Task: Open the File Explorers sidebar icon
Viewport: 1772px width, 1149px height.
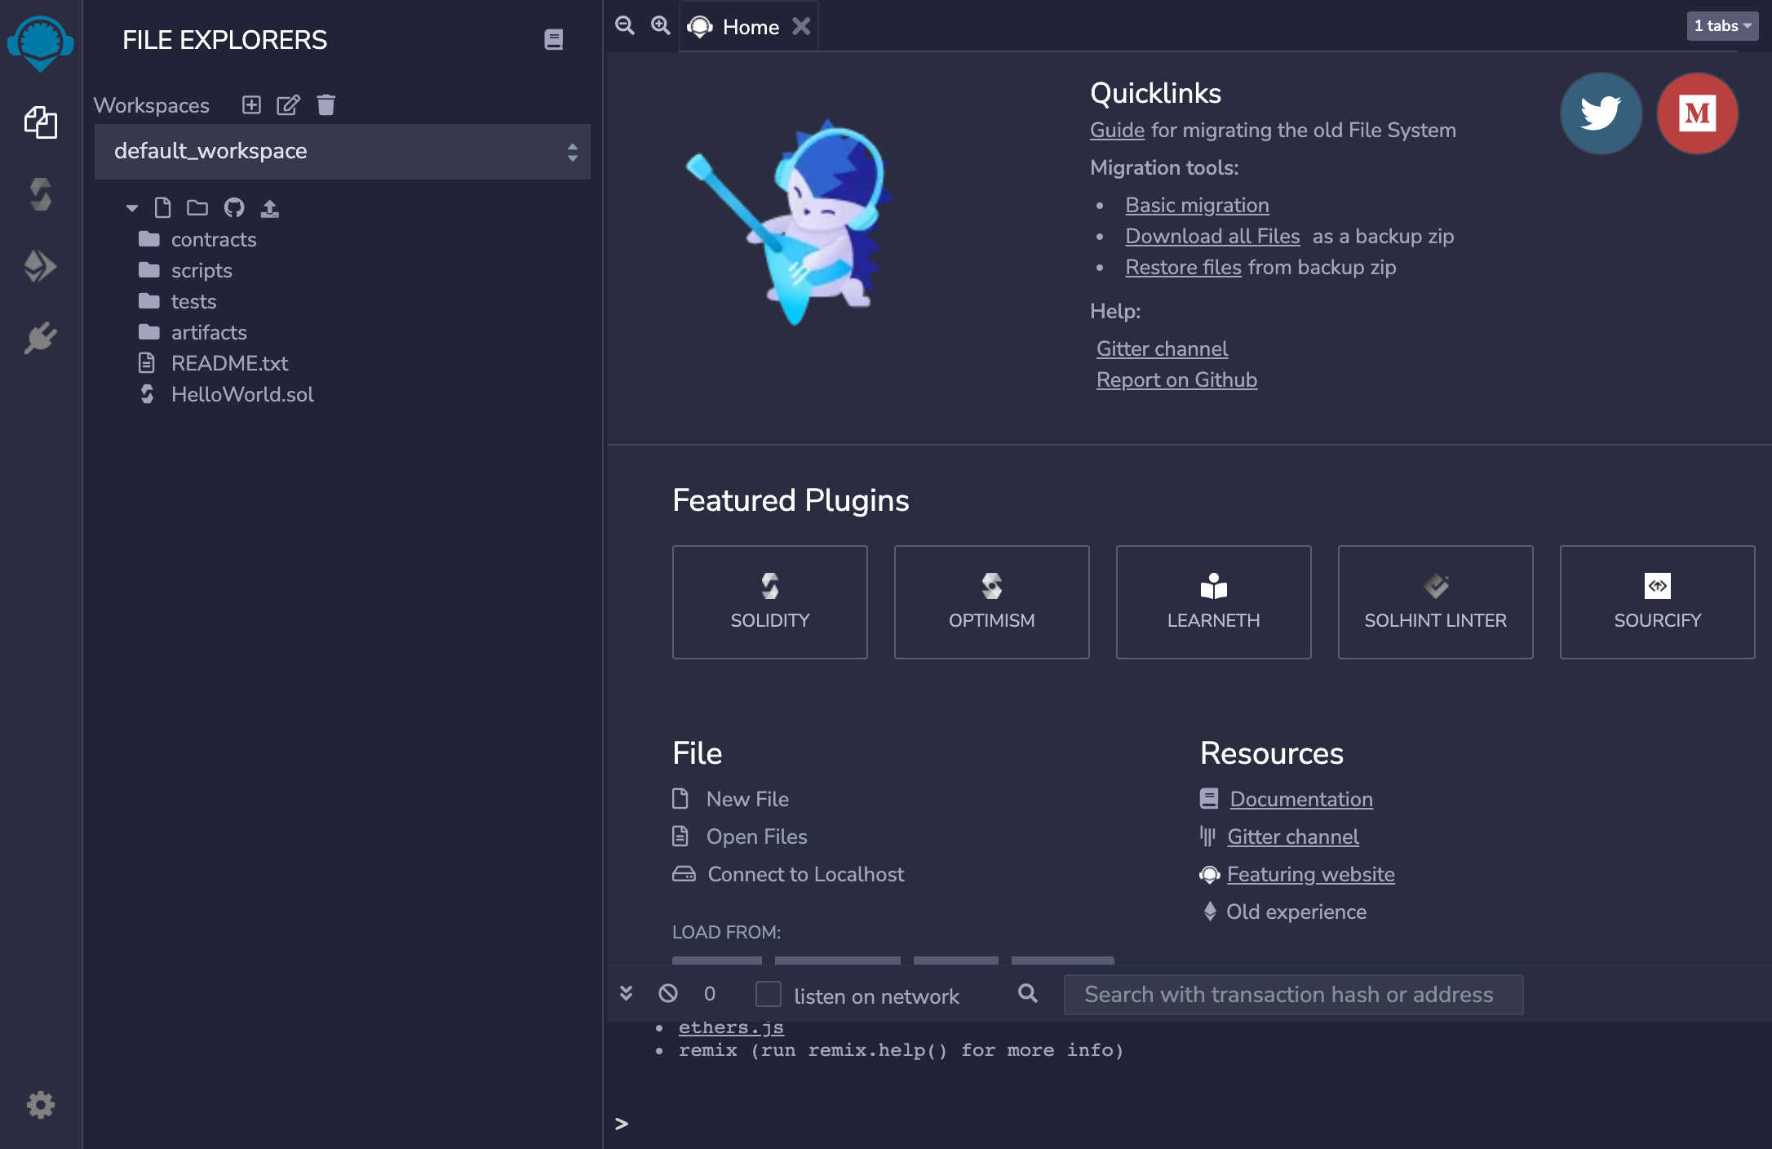Action: pyautogui.click(x=40, y=122)
